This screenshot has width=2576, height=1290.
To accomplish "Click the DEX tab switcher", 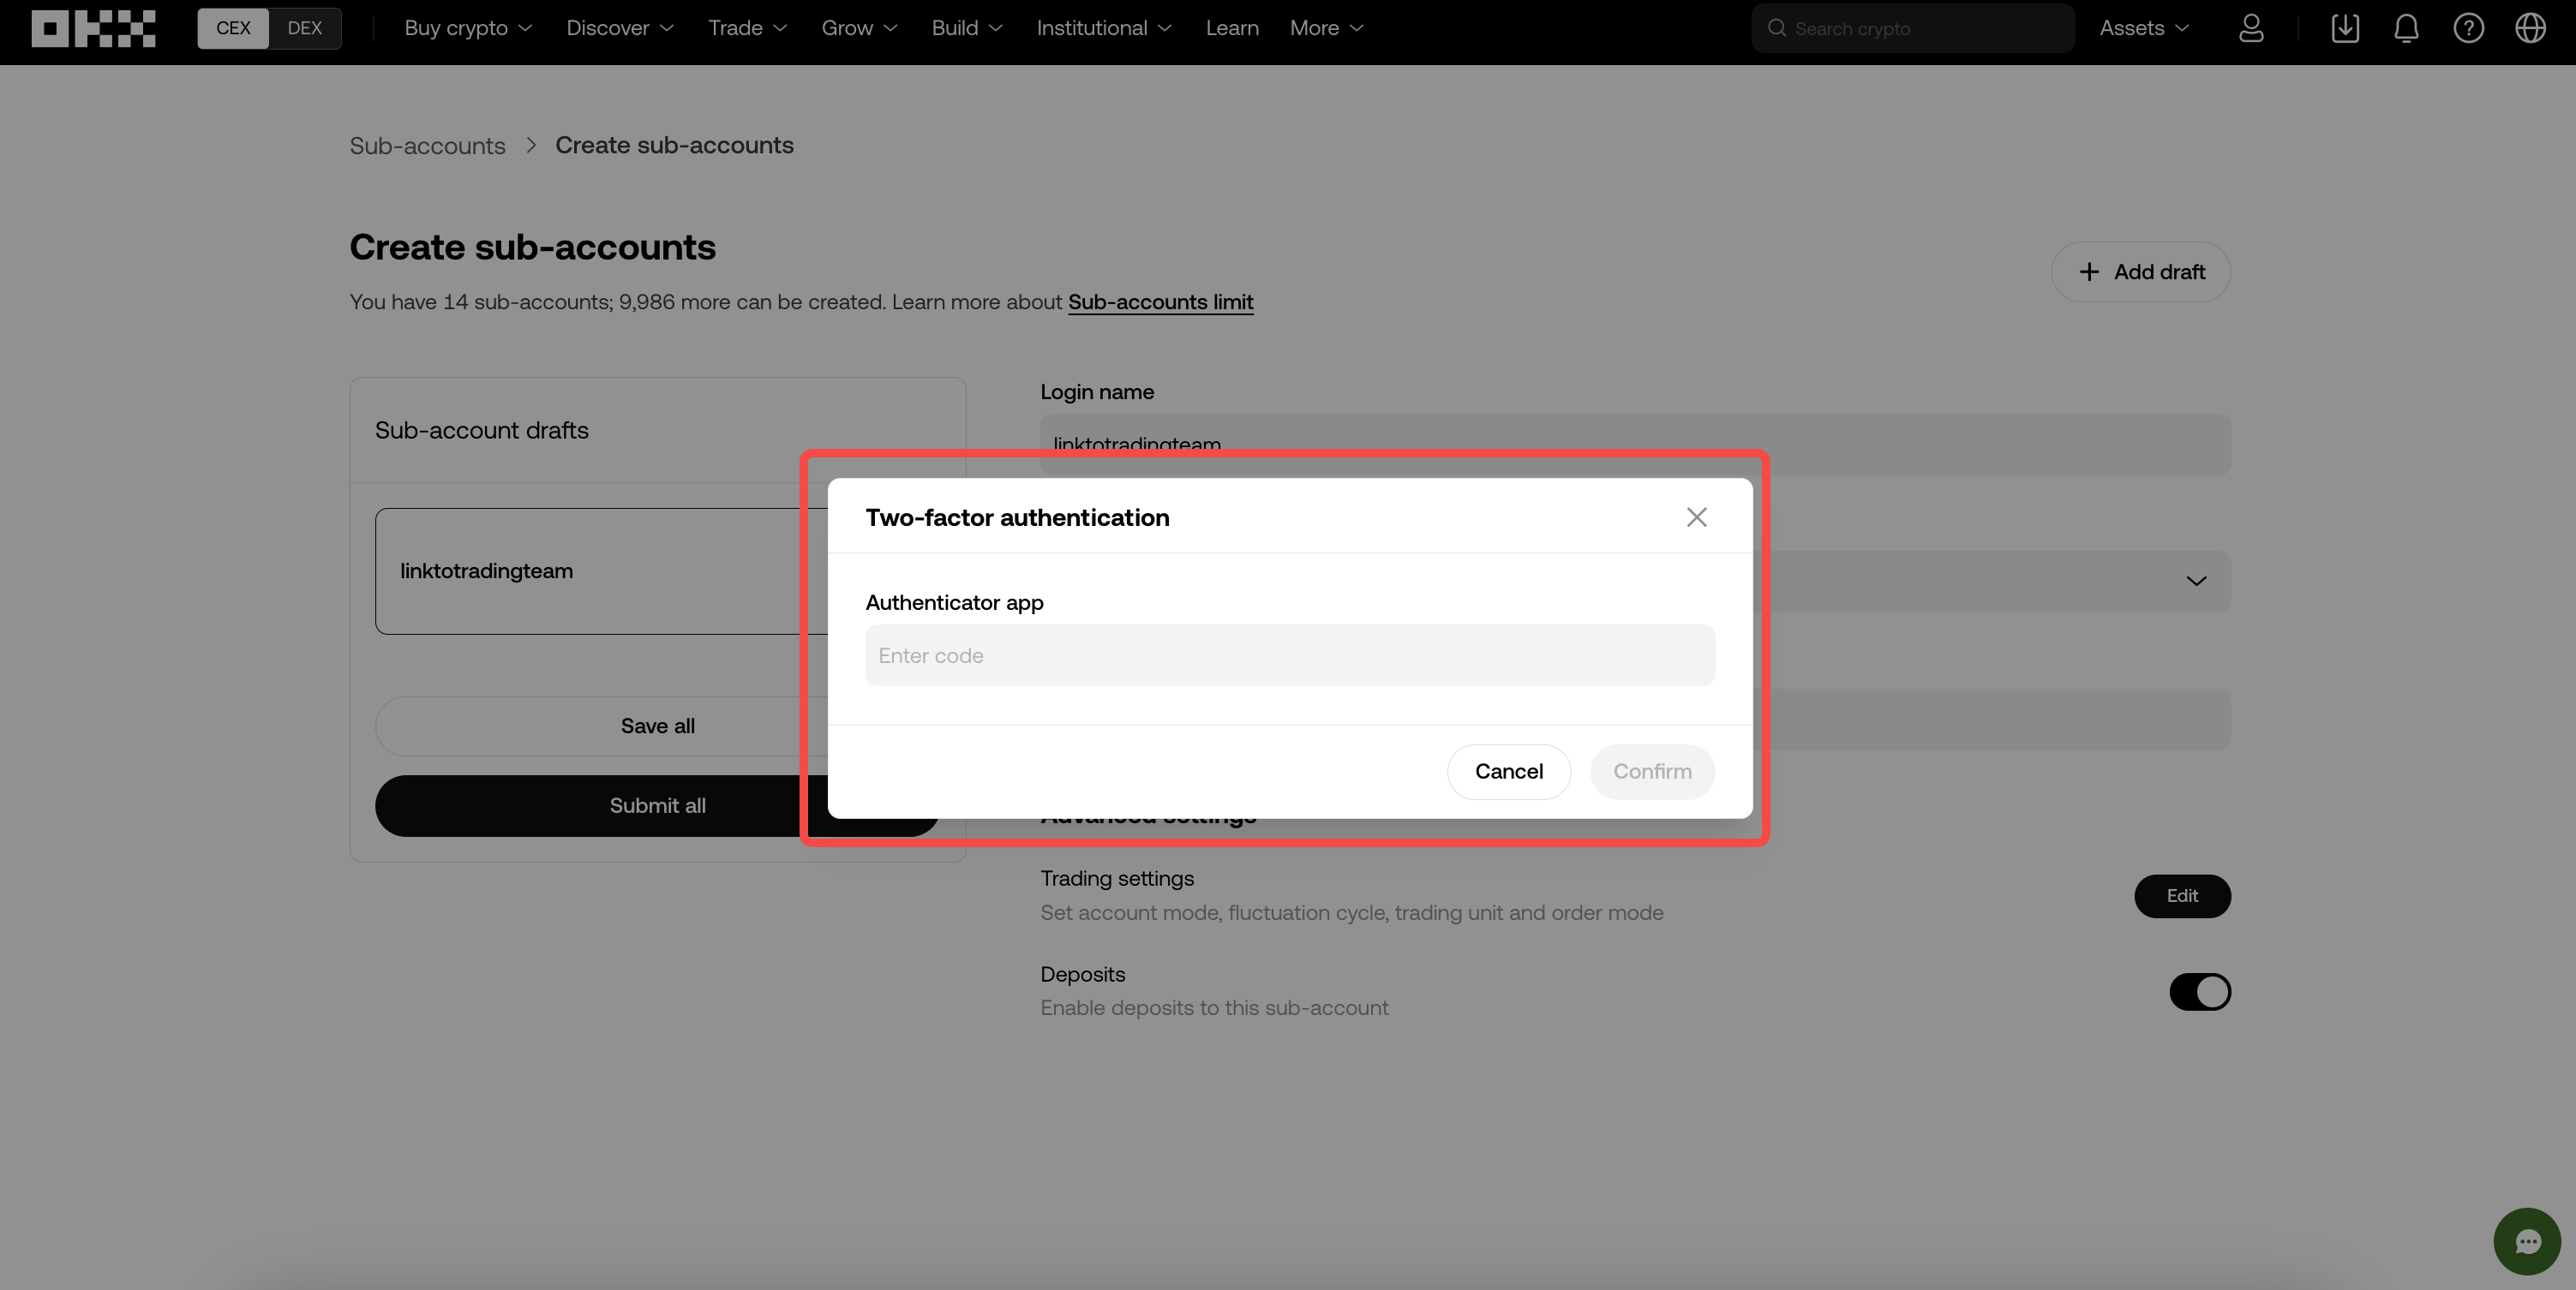I will click(304, 28).
